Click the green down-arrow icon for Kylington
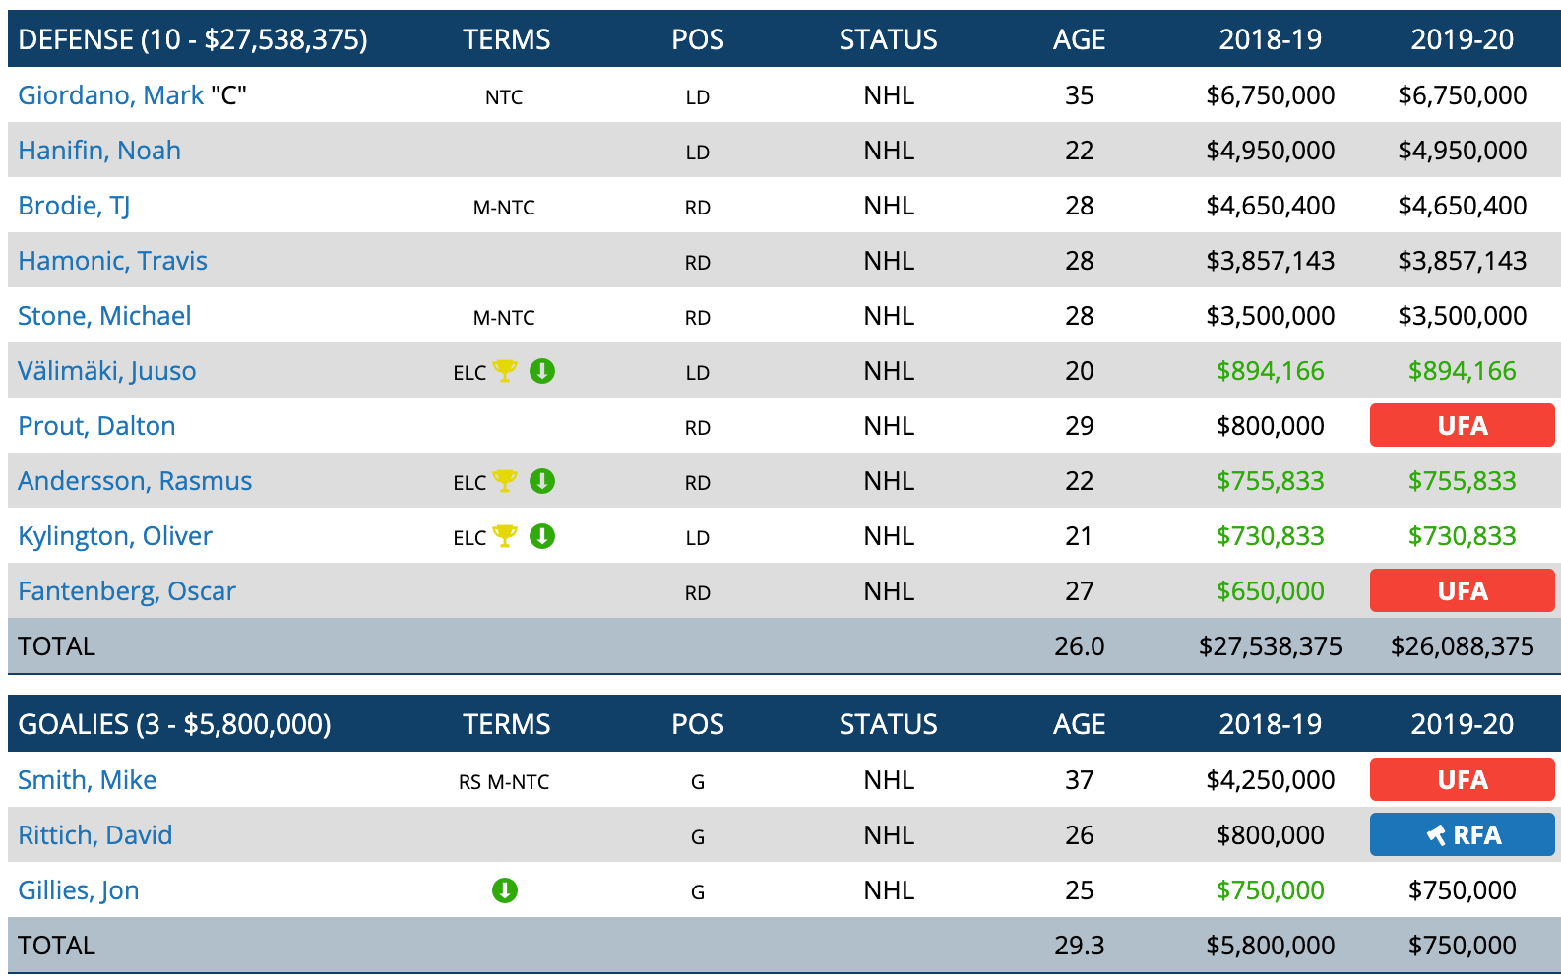The image size is (1561, 980). click(x=542, y=536)
